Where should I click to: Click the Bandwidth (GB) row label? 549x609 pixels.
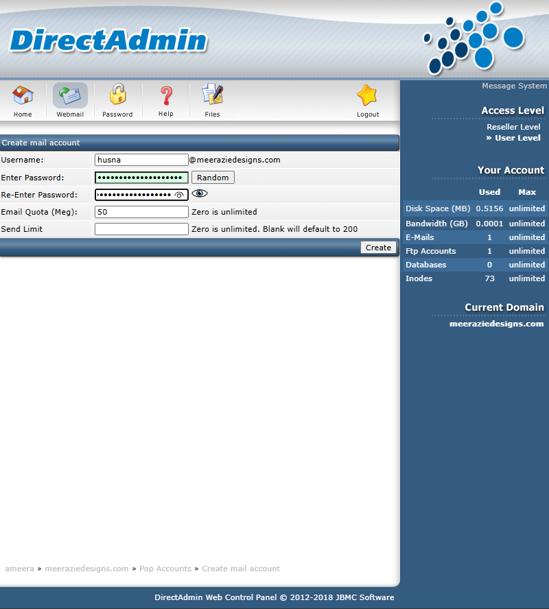436,224
